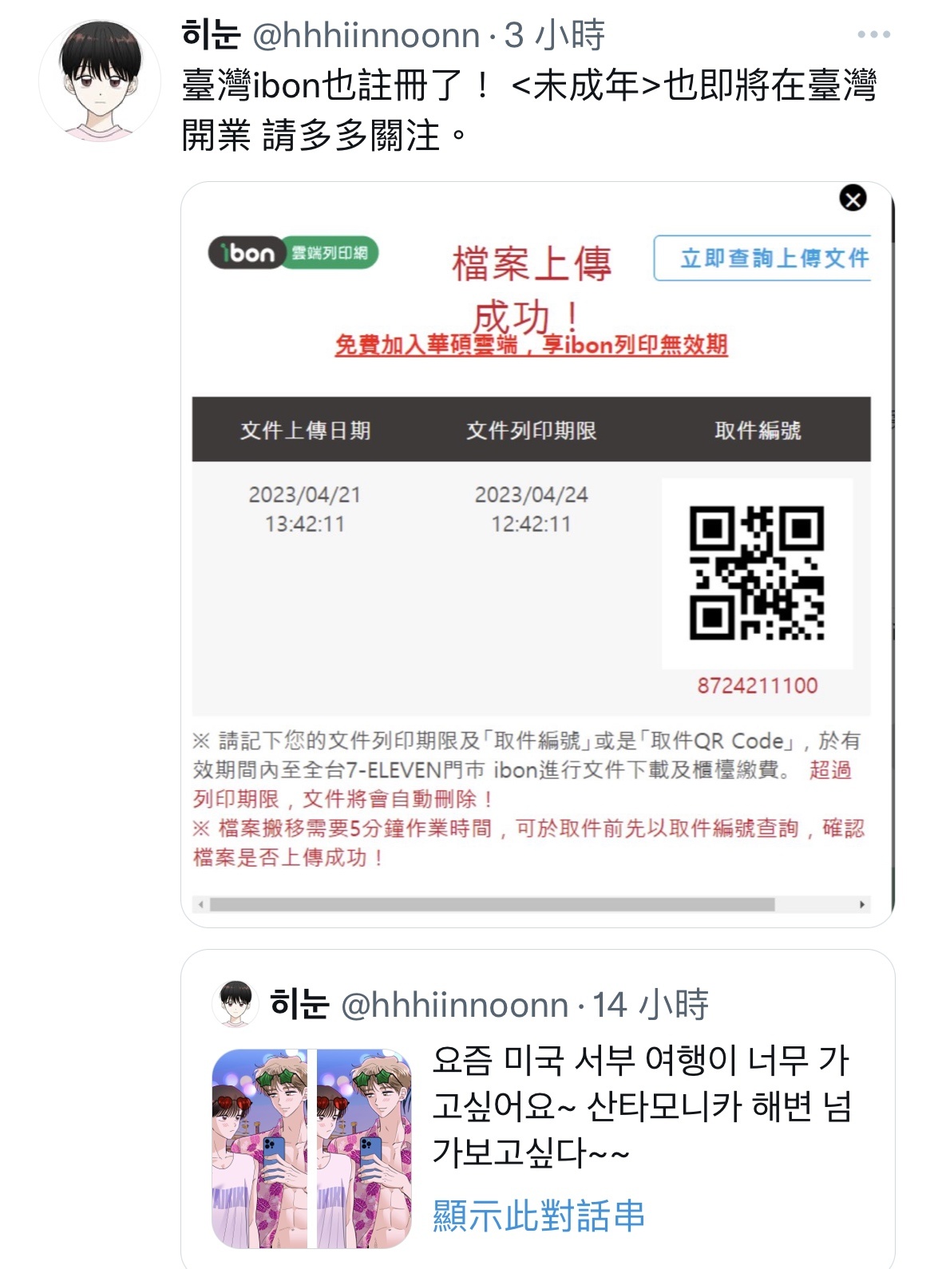Open the tweet's three-dot more options menu

click(x=873, y=34)
